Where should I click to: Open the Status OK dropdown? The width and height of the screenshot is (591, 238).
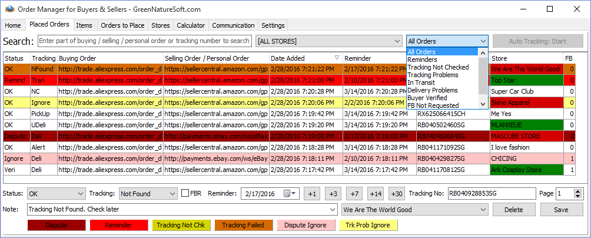[x=56, y=194]
